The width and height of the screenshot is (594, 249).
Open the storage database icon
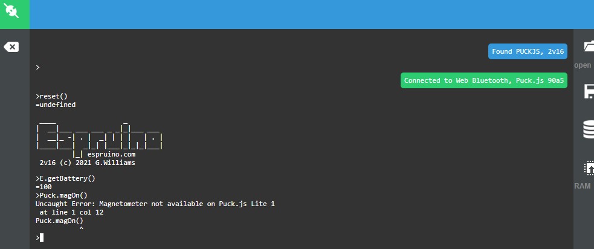589,129
